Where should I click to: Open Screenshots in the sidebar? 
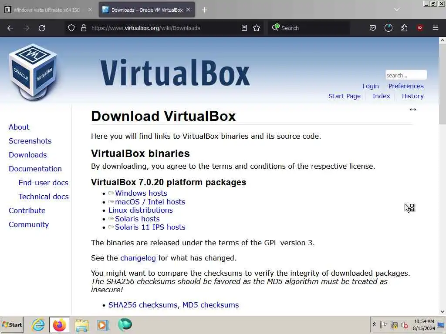30,141
